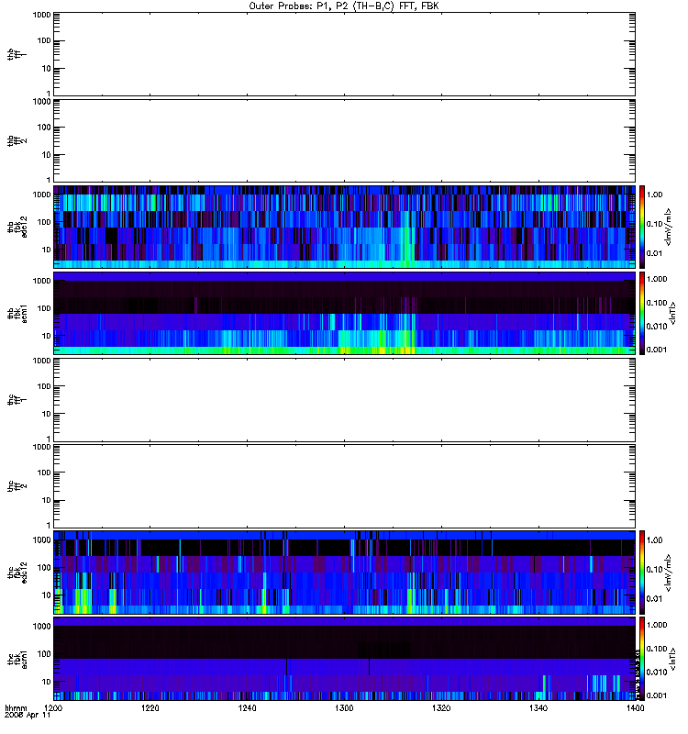Click '0.01' on the thc edc12 color scale
The height and width of the screenshot is (734, 688).
654,599
